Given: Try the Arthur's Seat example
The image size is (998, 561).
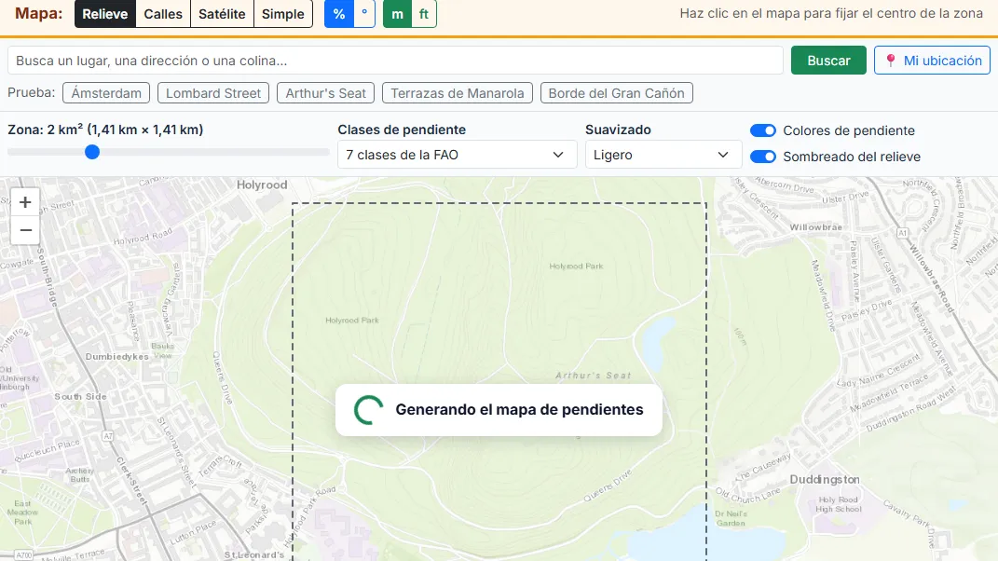Looking at the screenshot, I should (x=326, y=93).
